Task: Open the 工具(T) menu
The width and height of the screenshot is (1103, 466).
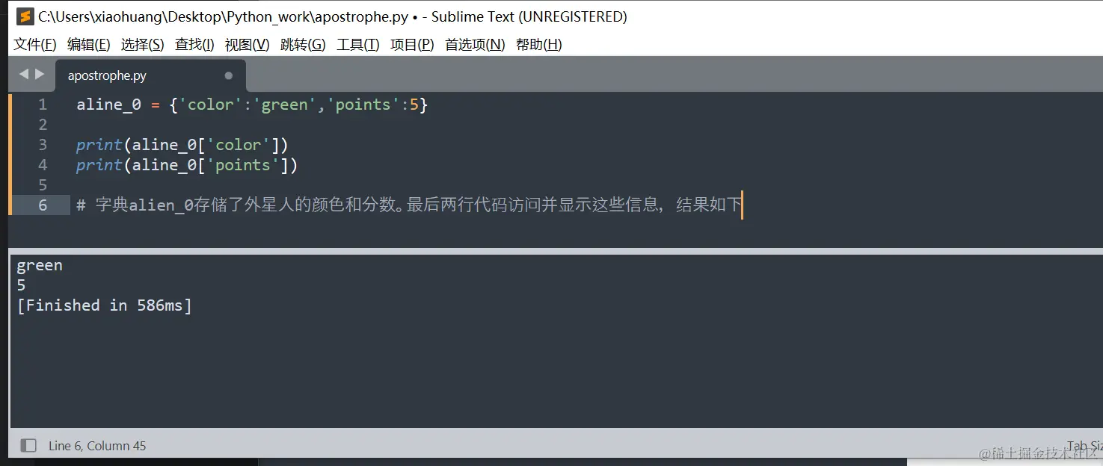Action: click(358, 45)
